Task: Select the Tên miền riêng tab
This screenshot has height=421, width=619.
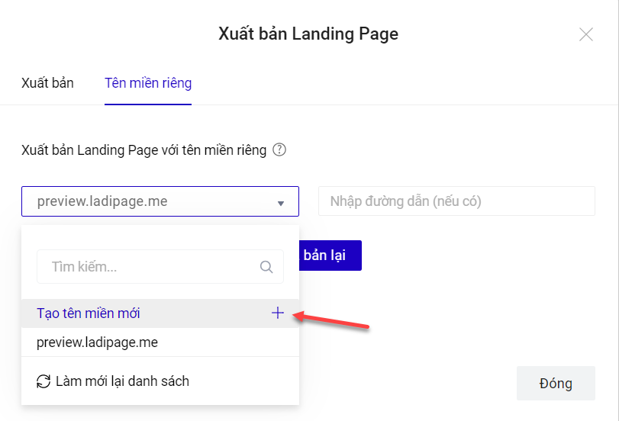Action: (x=148, y=83)
